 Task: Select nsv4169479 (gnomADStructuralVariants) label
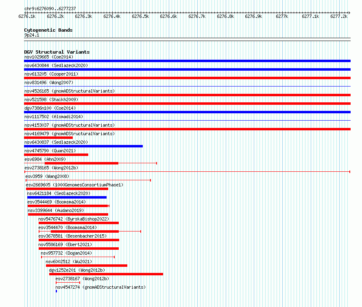[70, 134]
